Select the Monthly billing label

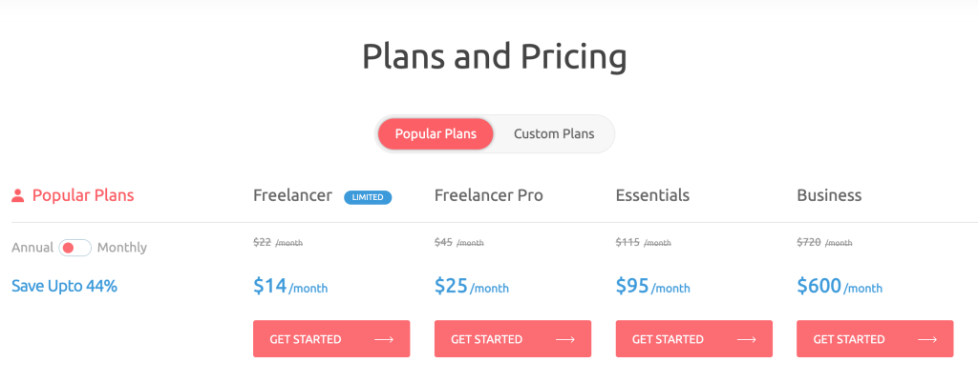[x=122, y=248]
